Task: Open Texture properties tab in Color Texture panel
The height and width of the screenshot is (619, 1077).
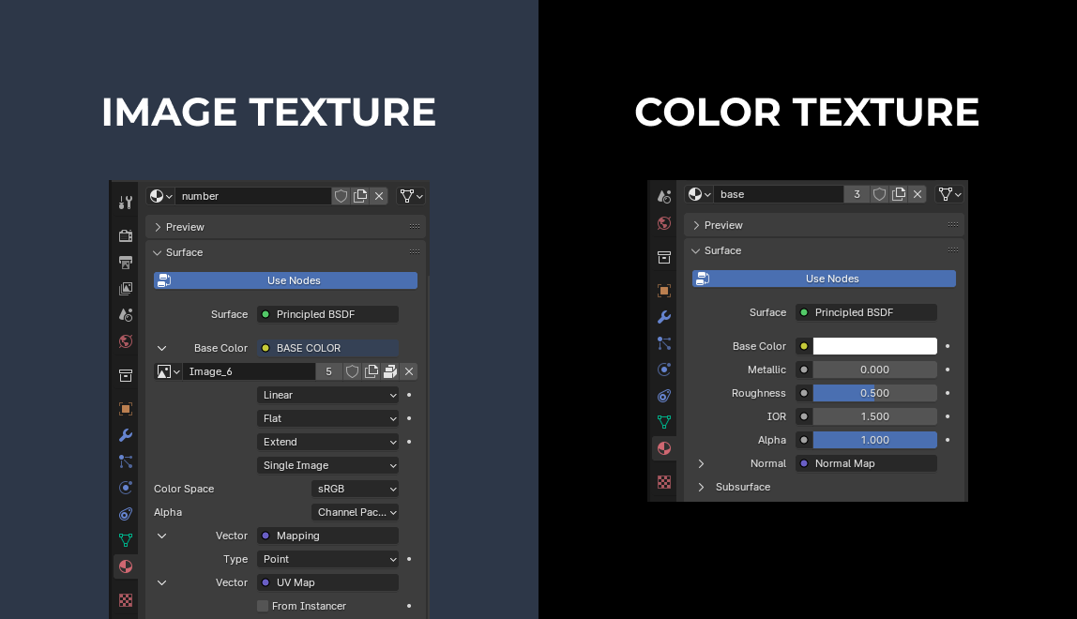Action: pos(664,482)
